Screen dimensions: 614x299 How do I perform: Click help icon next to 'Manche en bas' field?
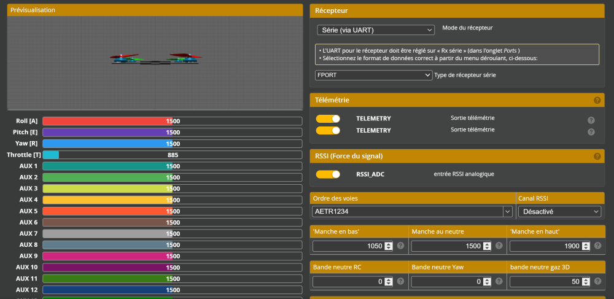400,246
